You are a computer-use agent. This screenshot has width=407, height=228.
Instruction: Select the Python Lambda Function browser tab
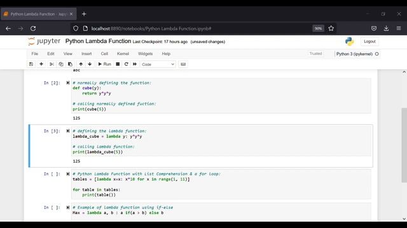click(38, 14)
